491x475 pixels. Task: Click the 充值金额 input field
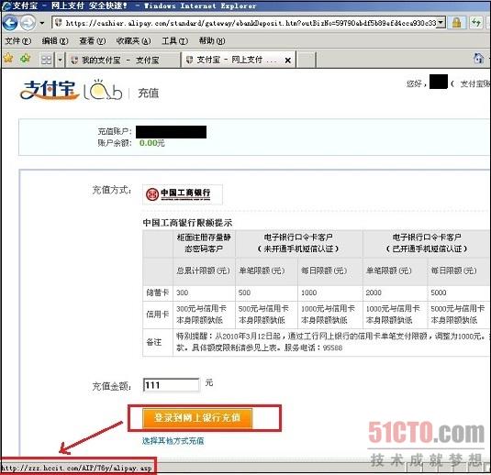(x=171, y=385)
